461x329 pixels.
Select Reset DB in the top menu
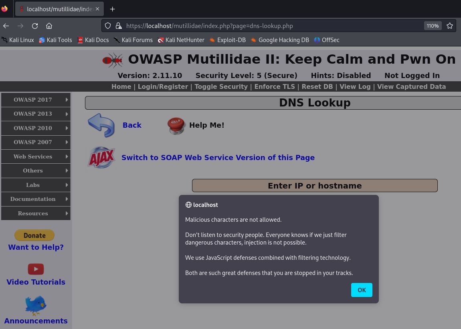click(317, 86)
